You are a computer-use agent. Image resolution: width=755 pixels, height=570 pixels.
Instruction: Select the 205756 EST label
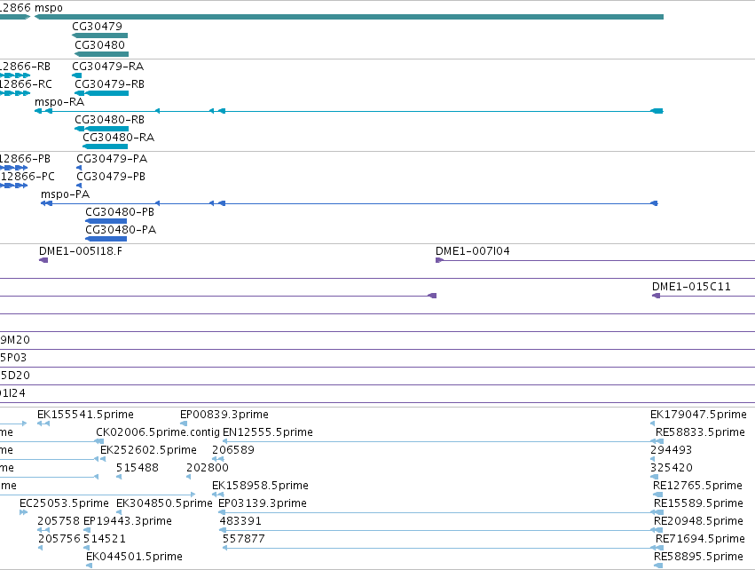(x=59, y=539)
